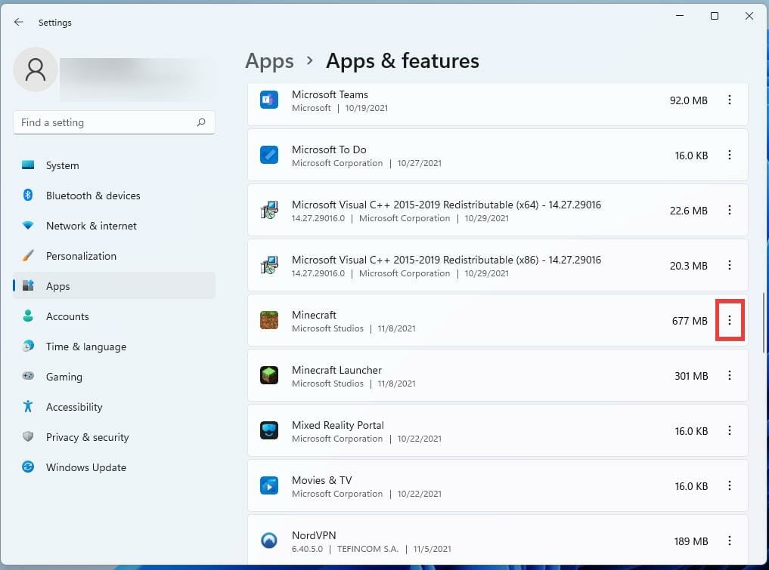This screenshot has height=570, width=769.
Task: Click the Visual C++ (x86) installer icon
Action: click(x=268, y=266)
